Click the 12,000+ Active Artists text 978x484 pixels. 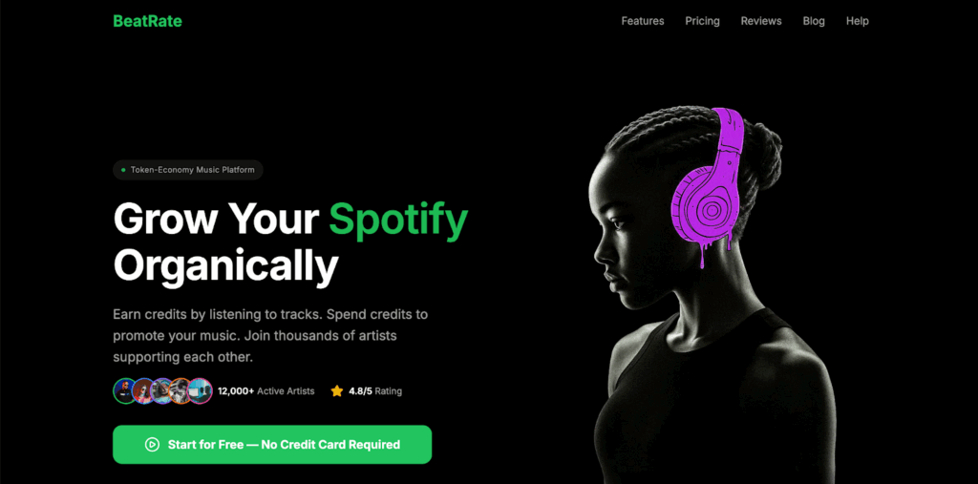tap(266, 391)
